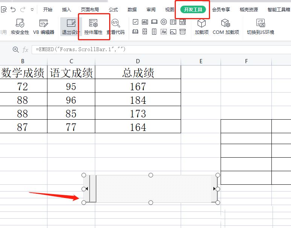Click the scroll bar's left arrow
Screen dimensions: 291x228
click(x=87, y=189)
